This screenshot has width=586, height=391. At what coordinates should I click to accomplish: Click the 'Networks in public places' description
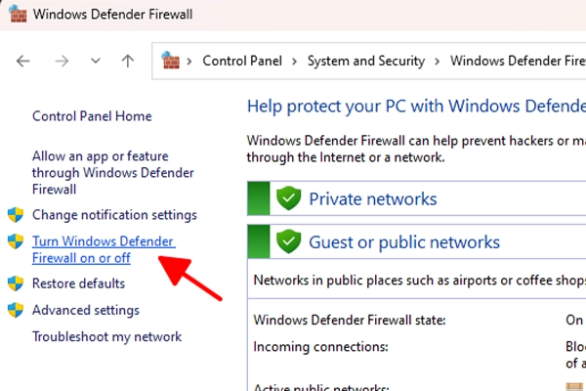(419, 281)
